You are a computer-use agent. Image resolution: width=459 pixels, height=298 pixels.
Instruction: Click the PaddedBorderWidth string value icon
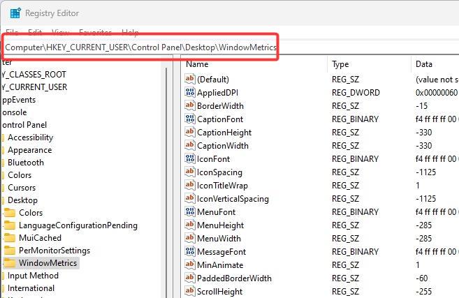pos(190,278)
